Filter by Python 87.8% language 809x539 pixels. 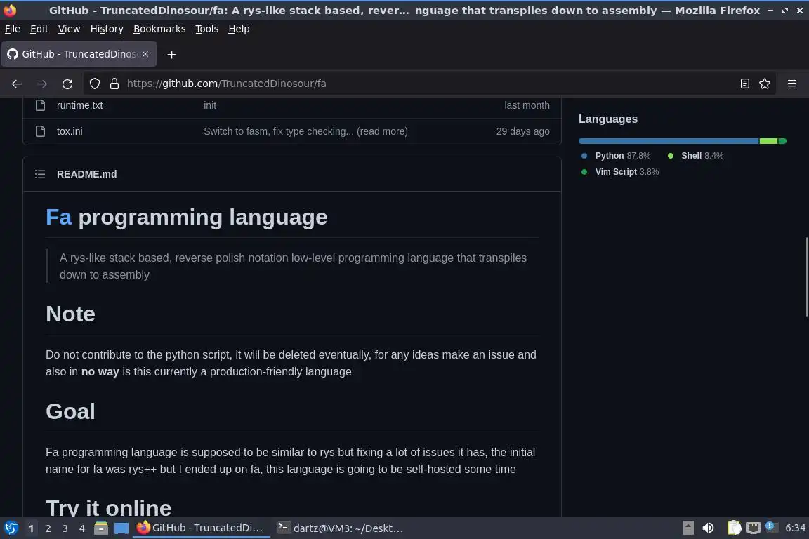tap(616, 156)
